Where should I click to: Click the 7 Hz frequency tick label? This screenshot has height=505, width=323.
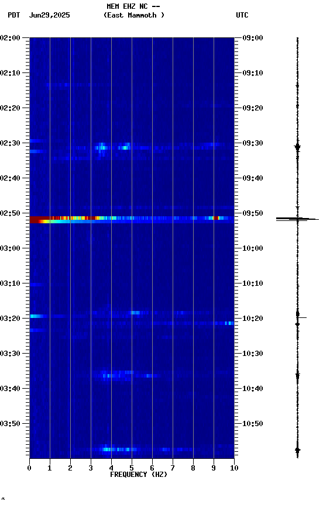(173, 468)
